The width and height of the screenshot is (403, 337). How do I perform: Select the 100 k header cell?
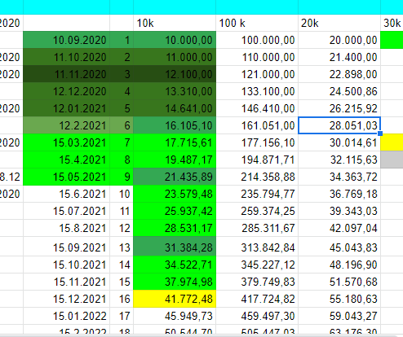tap(257, 23)
